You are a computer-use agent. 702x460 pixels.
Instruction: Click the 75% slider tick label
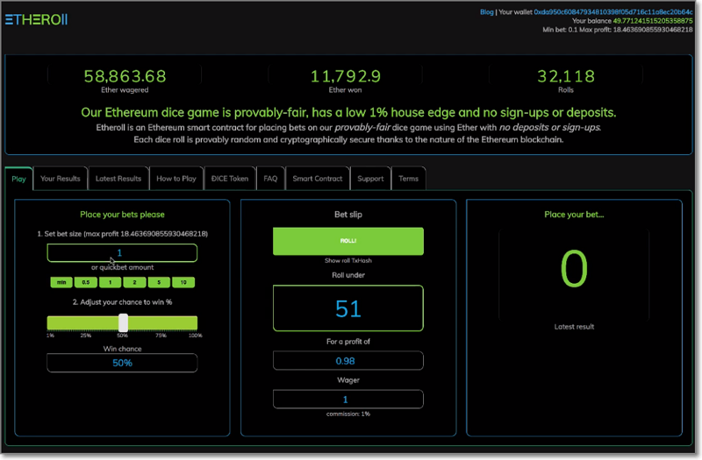(161, 336)
